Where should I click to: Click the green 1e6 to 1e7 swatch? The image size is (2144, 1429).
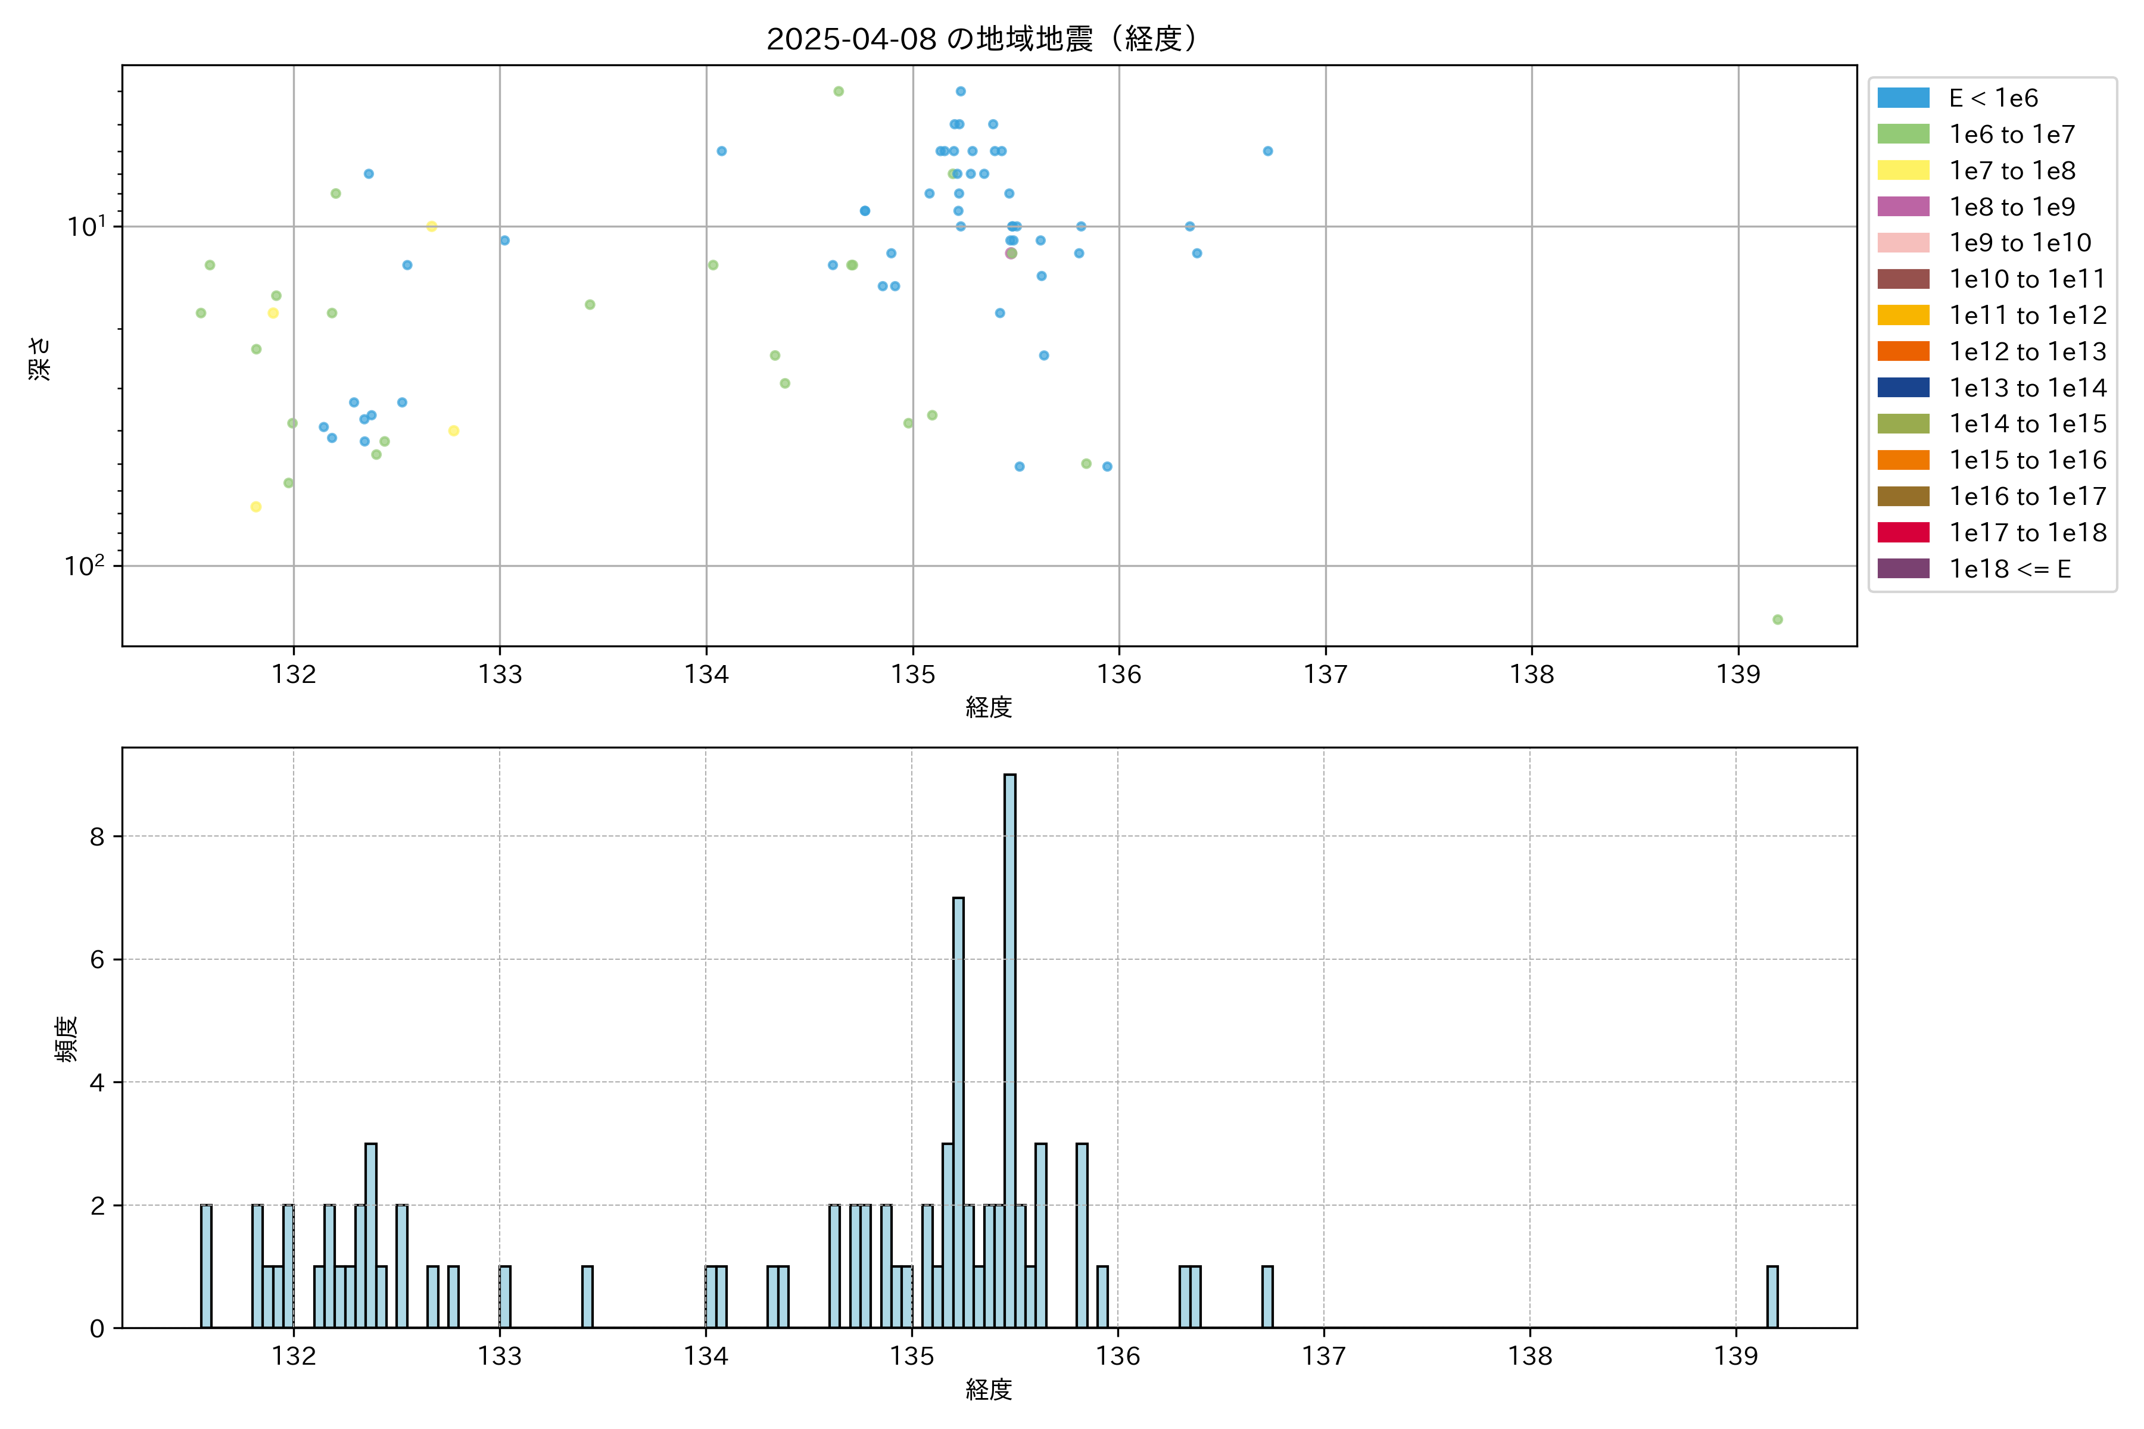point(1902,135)
